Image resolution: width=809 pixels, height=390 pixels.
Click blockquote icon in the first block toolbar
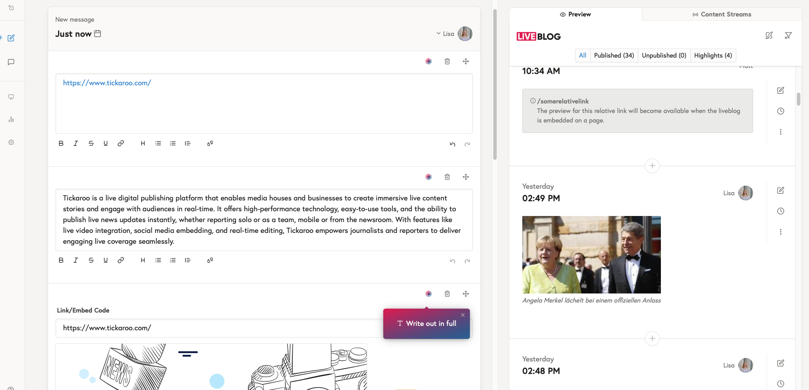(188, 143)
